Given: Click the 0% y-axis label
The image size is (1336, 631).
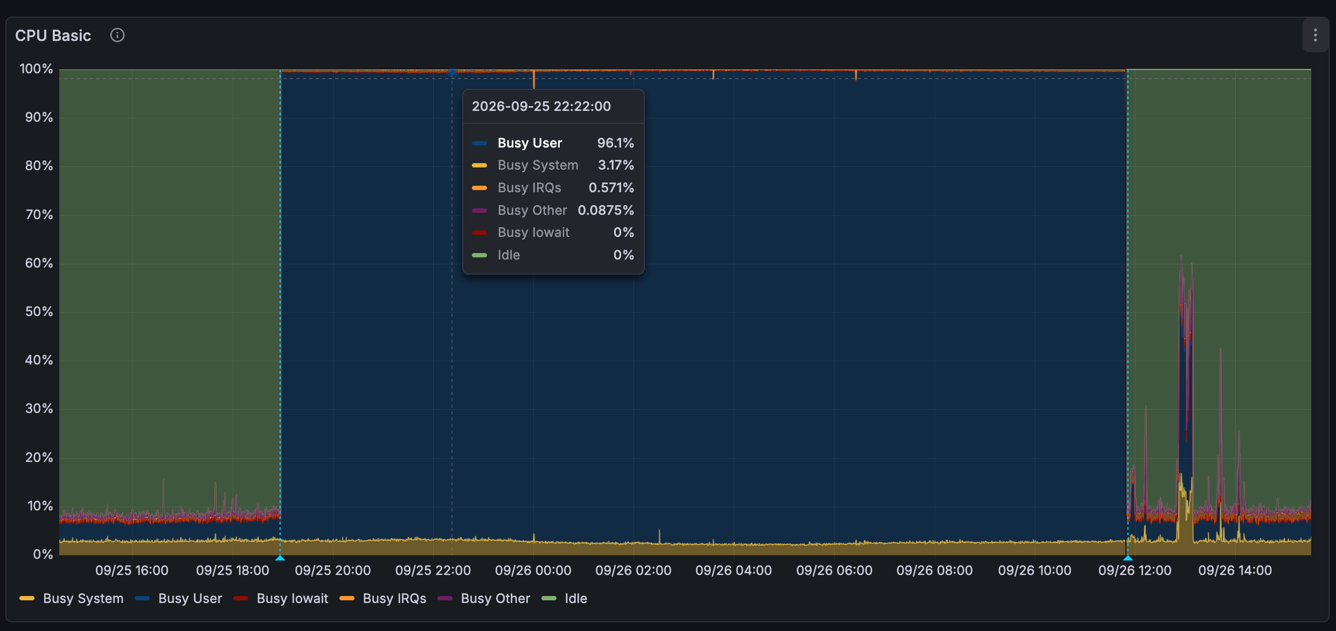Looking at the screenshot, I should coord(43,555).
